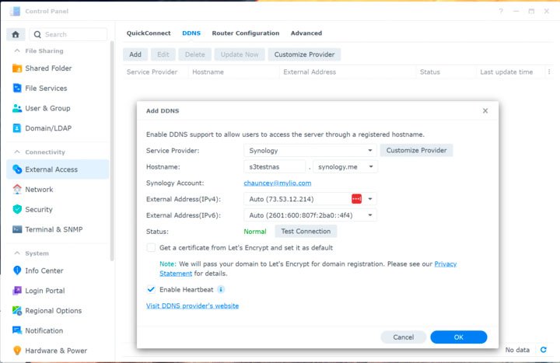Switch to Advanced tab
The height and width of the screenshot is (363, 560).
[x=306, y=33]
